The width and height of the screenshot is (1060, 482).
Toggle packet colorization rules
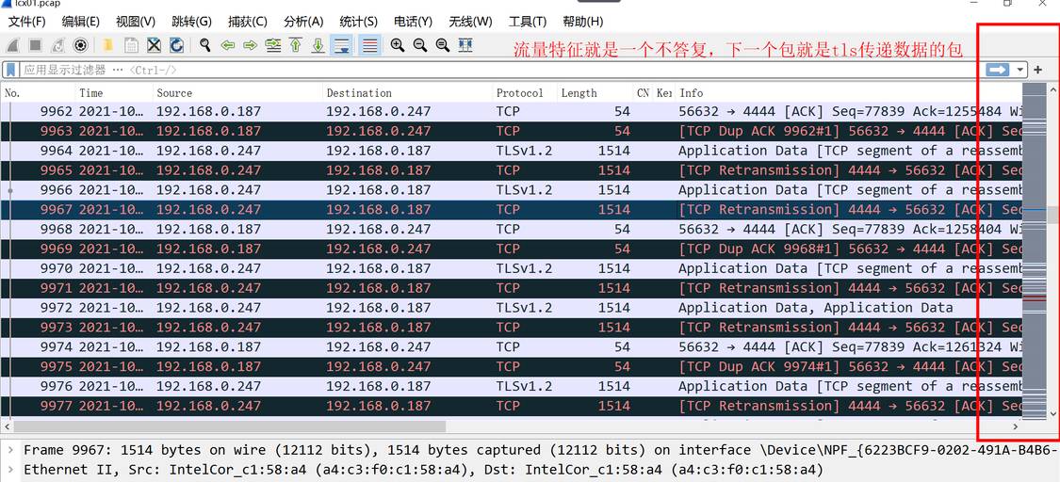(x=369, y=46)
